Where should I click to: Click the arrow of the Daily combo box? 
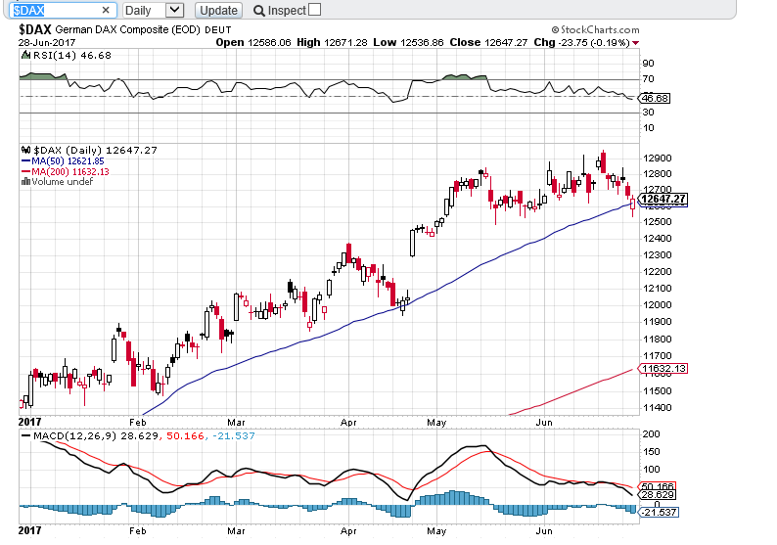click(174, 10)
